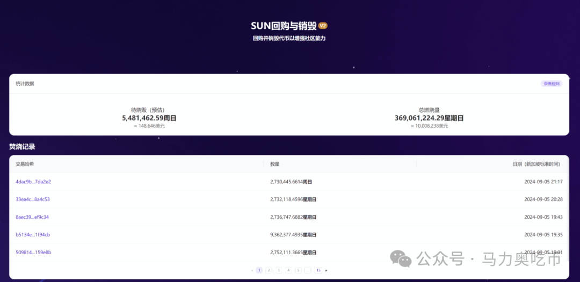Select the date 2024-09-05 19:35
Screen dimensions: 580x282
(543, 235)
